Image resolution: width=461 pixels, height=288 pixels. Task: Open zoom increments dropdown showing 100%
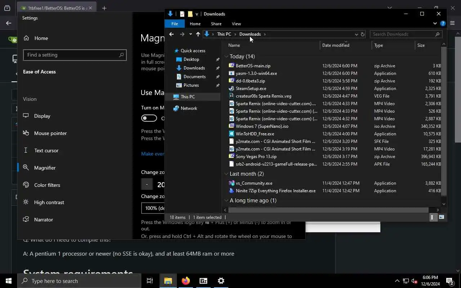pos(153,208)
